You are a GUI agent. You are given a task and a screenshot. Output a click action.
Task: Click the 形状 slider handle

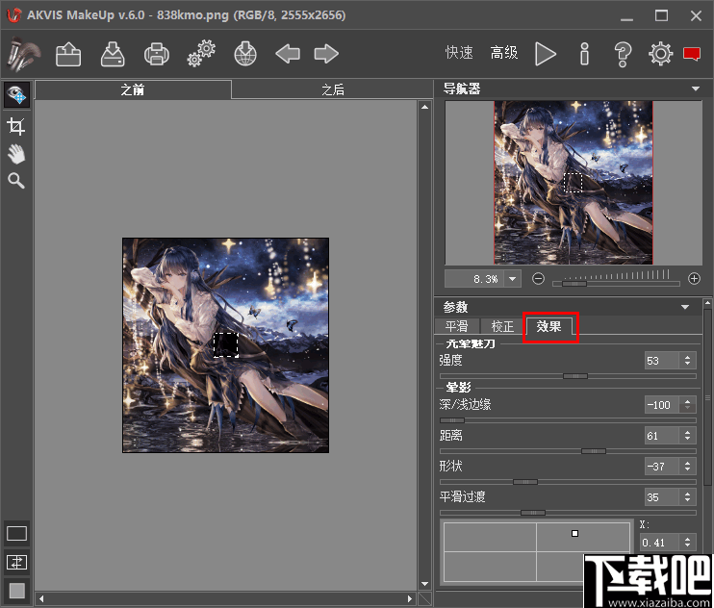[525, 482]
